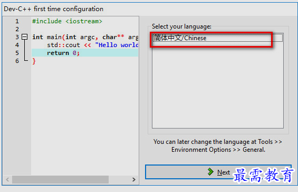The image size is (298, 192).
Task: Collapse the main function code fold
Action: click(x=24, y=37)
